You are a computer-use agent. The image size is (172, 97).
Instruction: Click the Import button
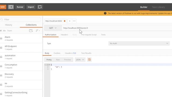(31, 7)
